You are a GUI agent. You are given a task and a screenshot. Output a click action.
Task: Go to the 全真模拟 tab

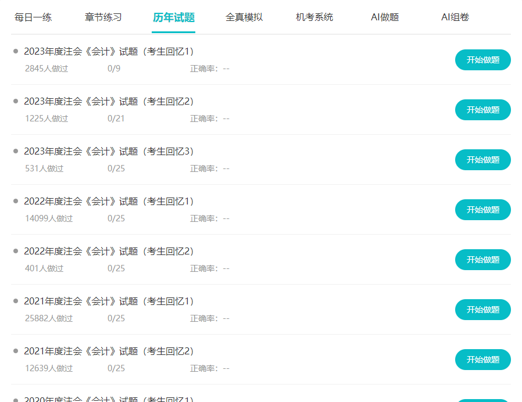coord(244,17)
